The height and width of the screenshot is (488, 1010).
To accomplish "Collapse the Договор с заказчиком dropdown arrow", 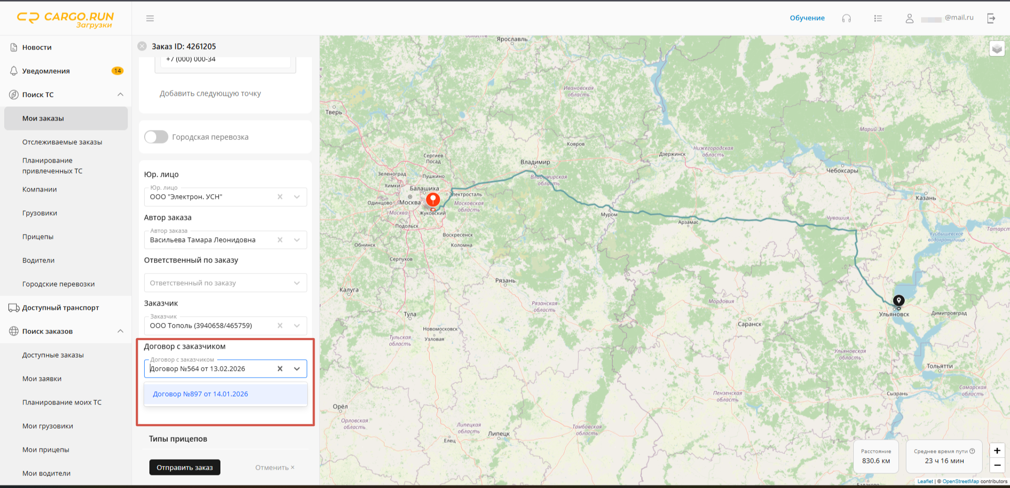I will pyautogui.click(x=297, y=369).
